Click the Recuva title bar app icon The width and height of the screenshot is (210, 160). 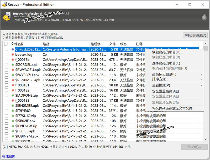click(4, 4)
